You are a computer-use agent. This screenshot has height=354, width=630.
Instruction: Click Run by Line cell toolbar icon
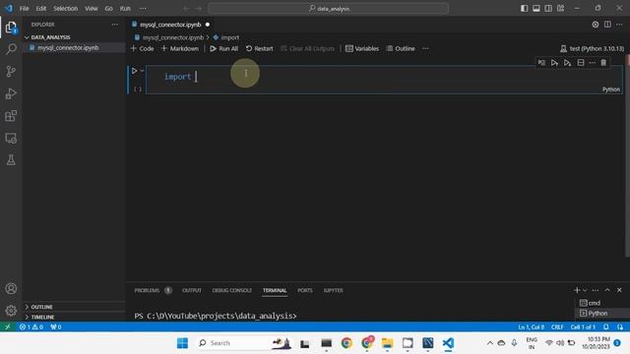click(x=541, y=63)
